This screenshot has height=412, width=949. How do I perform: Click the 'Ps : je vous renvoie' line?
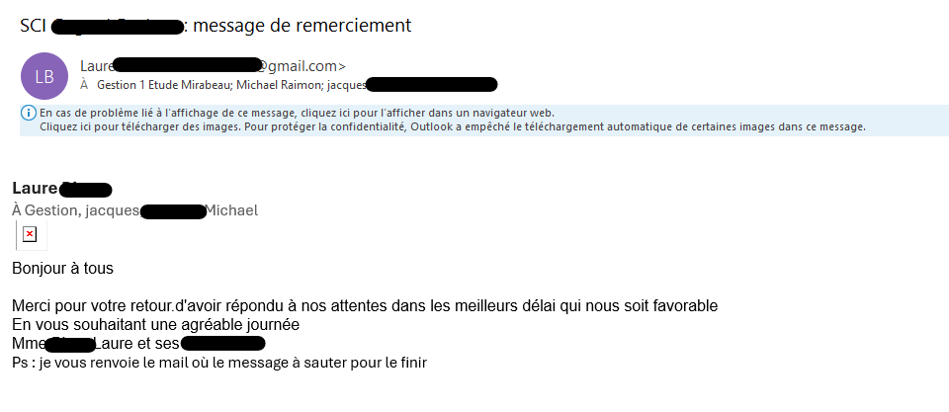[x=218, y=363]
